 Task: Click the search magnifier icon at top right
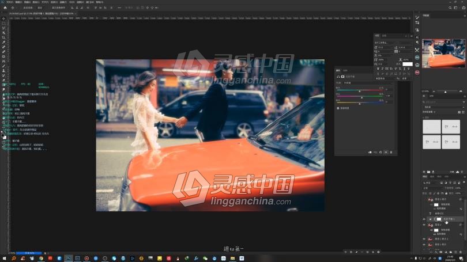(450, 7)
